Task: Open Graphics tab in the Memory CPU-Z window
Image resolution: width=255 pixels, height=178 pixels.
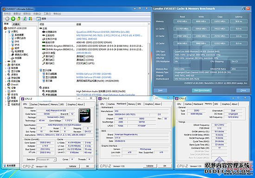Action: [x=226, y=104]
